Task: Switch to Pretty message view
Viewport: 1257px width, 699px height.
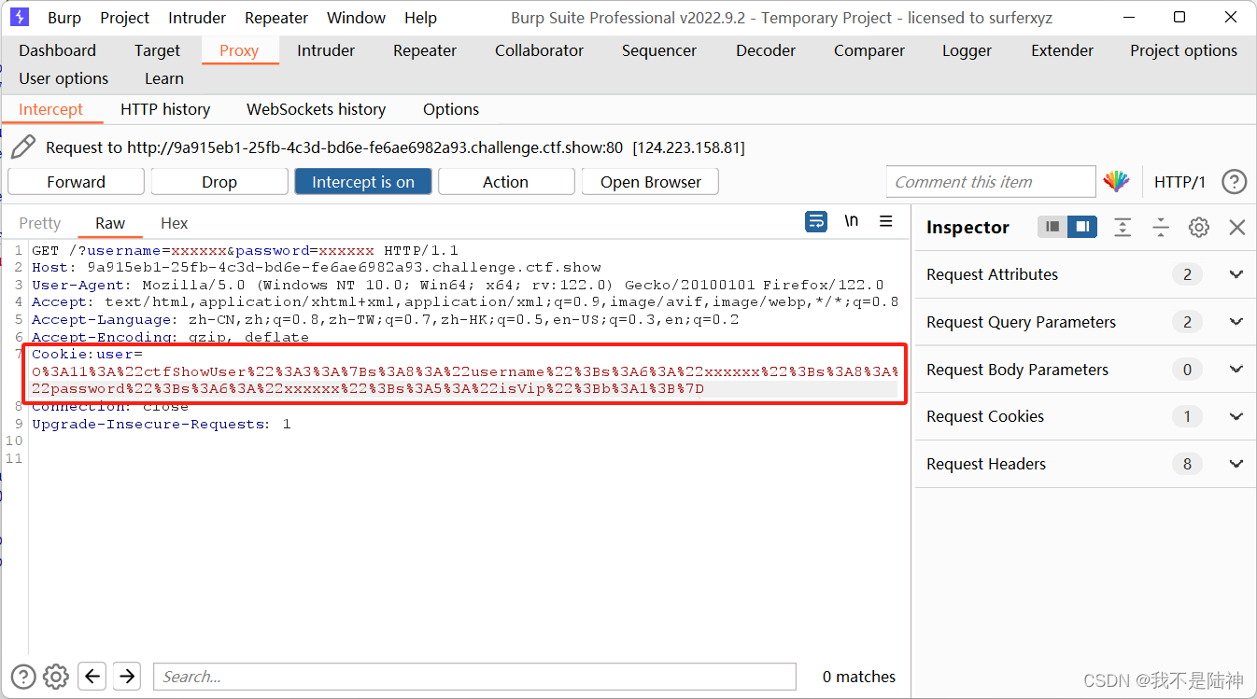Action: 39,223
